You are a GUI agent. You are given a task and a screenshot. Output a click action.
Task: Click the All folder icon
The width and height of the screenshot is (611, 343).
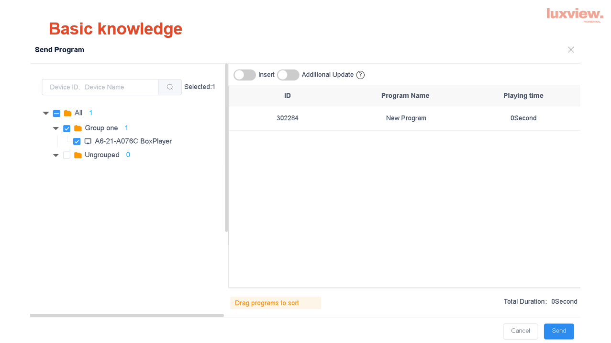(67, 113)
